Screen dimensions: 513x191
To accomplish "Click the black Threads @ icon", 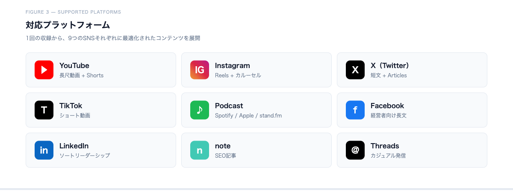I will [x=355, y=150].
